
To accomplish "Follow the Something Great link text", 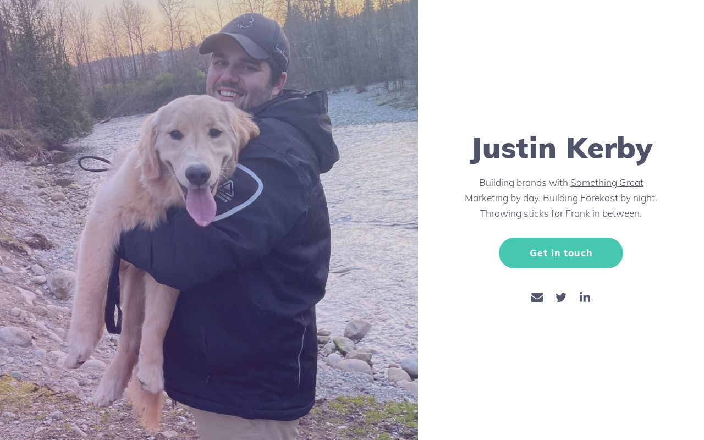I will tap(607, 183).
